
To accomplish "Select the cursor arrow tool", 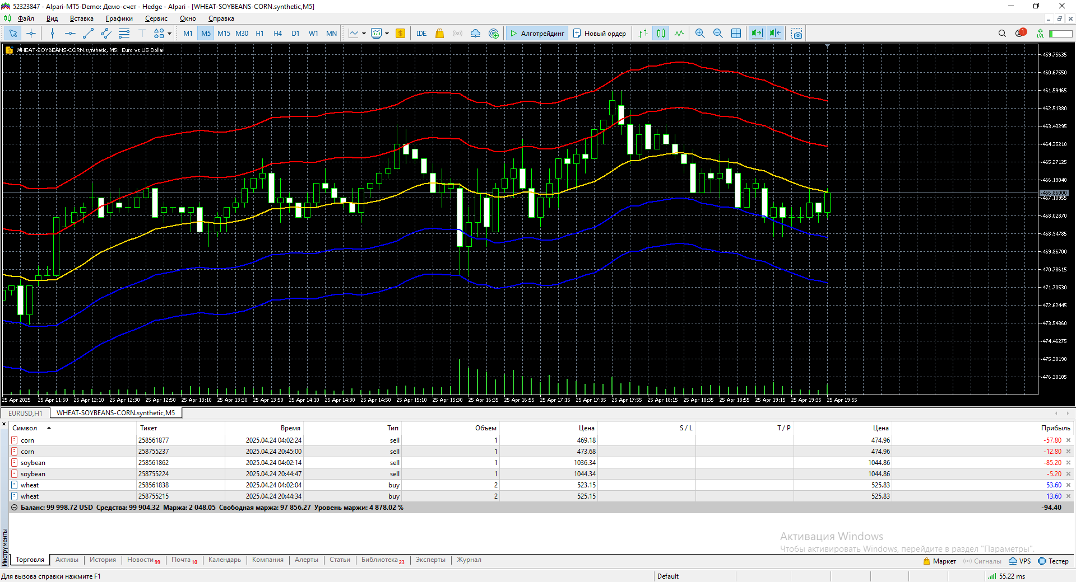I will click(x=13, y=34).
